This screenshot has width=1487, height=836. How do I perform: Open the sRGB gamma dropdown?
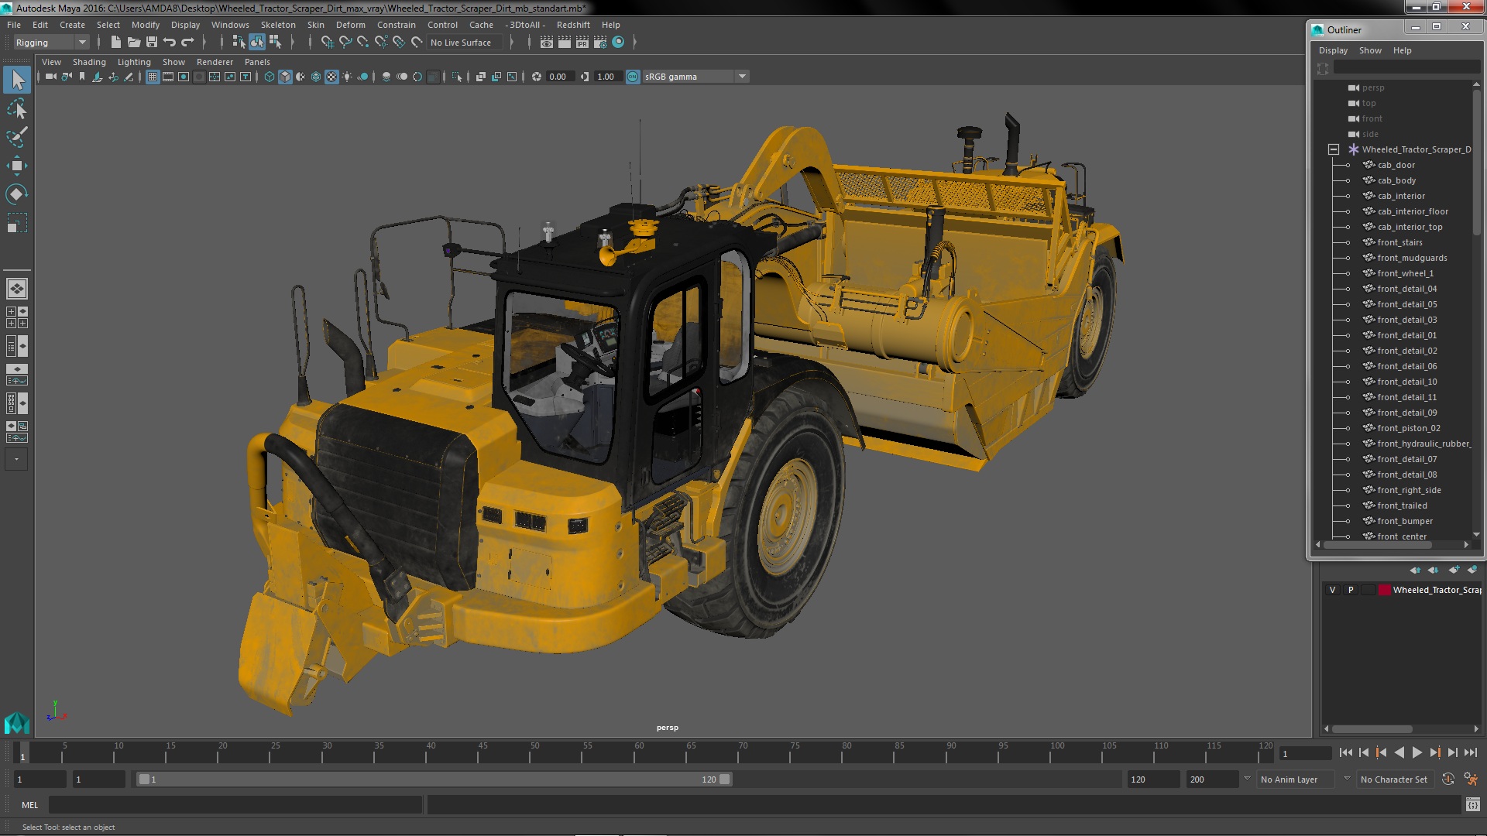click(x=741, y=77)
